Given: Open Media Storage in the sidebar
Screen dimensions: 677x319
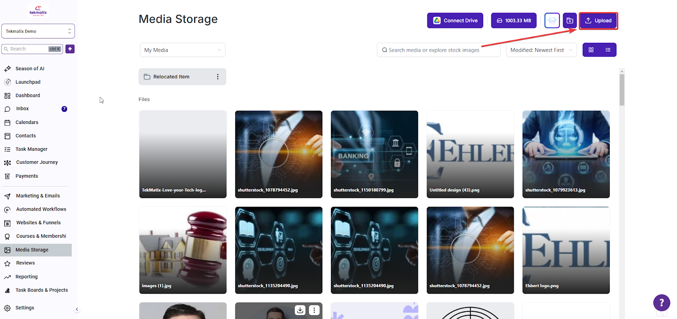Looking at the screenshot, I should pos(36,250).
